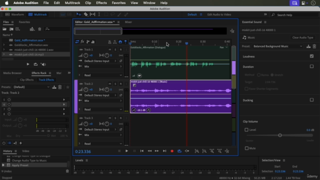Viewport: 320px width, 180px height.
Task: Show the Inputs/Outputs view in editor
Action: [x=77, y=42]
